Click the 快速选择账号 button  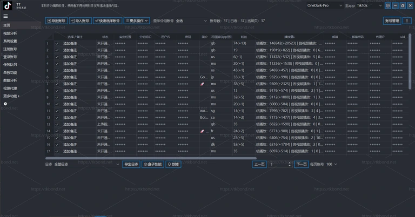click(108, 21)
